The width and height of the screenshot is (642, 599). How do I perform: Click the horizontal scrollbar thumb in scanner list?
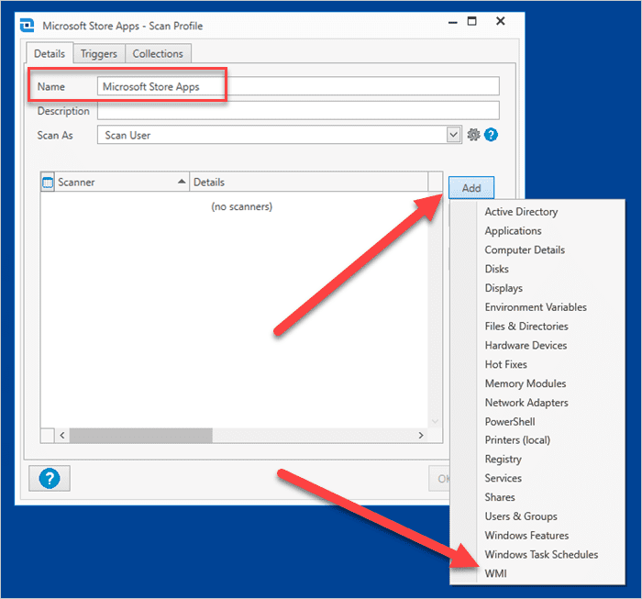[x=141, y=435]
